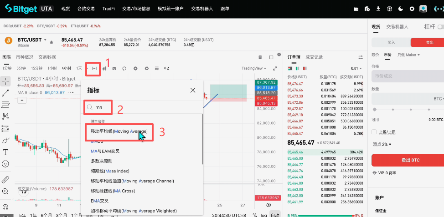
Task: Select the 15分钟 timeframe
Action: click(36, 68)
